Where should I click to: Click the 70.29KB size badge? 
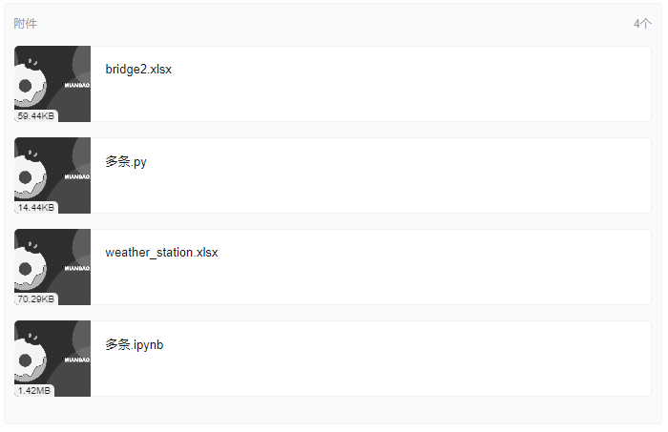coord(36,298)
